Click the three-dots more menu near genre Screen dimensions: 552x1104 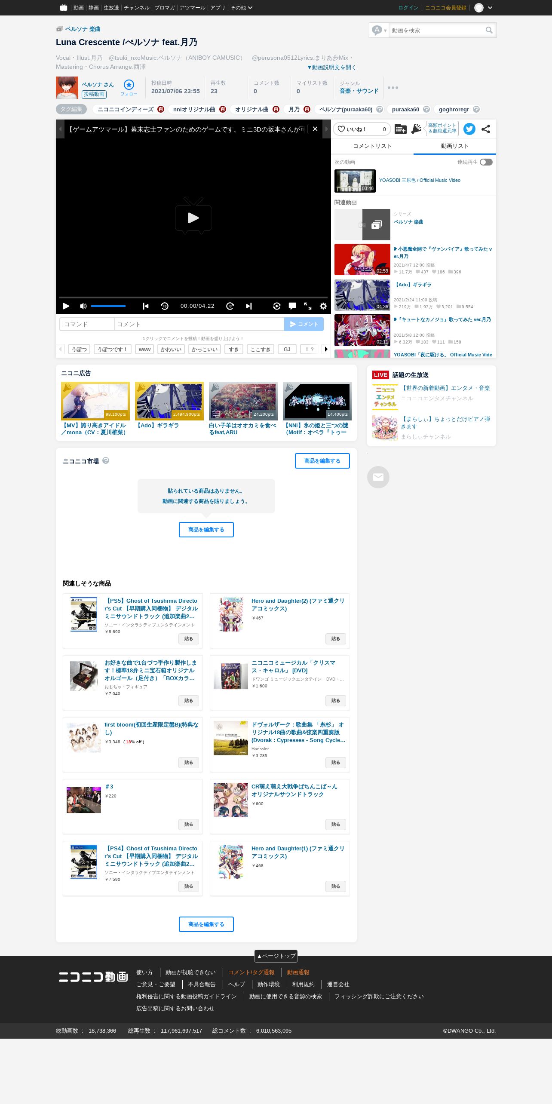[393, 88]
